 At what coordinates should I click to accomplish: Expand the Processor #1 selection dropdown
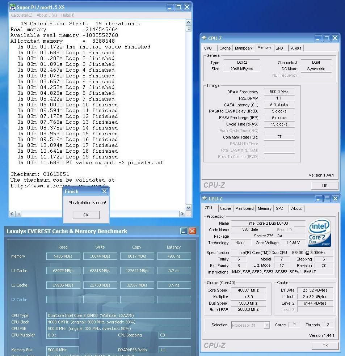[267, 325]
